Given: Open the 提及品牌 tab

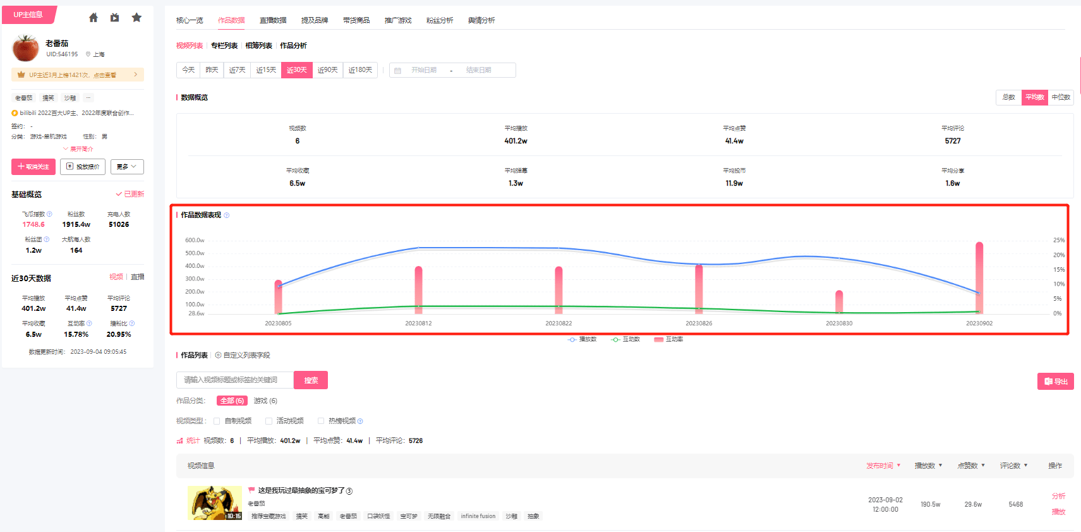Looking at the screenshot, I should click(x=315, y=20).
